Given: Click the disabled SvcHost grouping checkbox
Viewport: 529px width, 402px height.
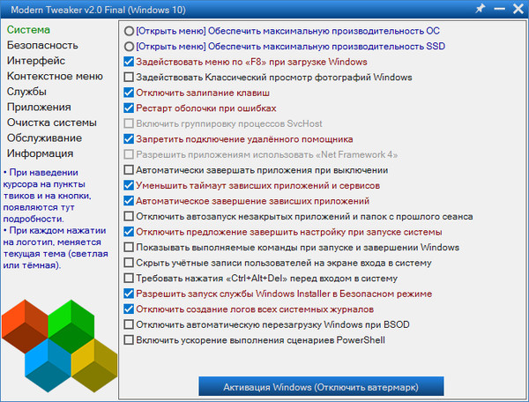Looking at the screenshot, I should click(129, 123).
